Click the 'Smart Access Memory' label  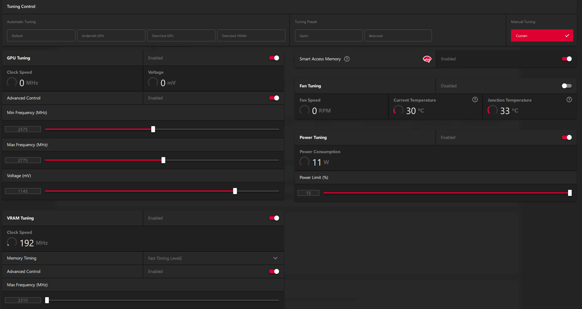tap(320, 59)
